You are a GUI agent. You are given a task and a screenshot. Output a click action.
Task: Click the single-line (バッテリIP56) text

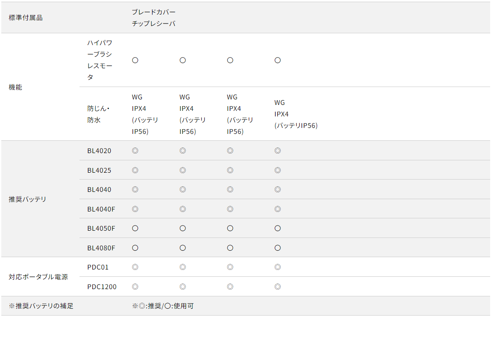(296, 126)
